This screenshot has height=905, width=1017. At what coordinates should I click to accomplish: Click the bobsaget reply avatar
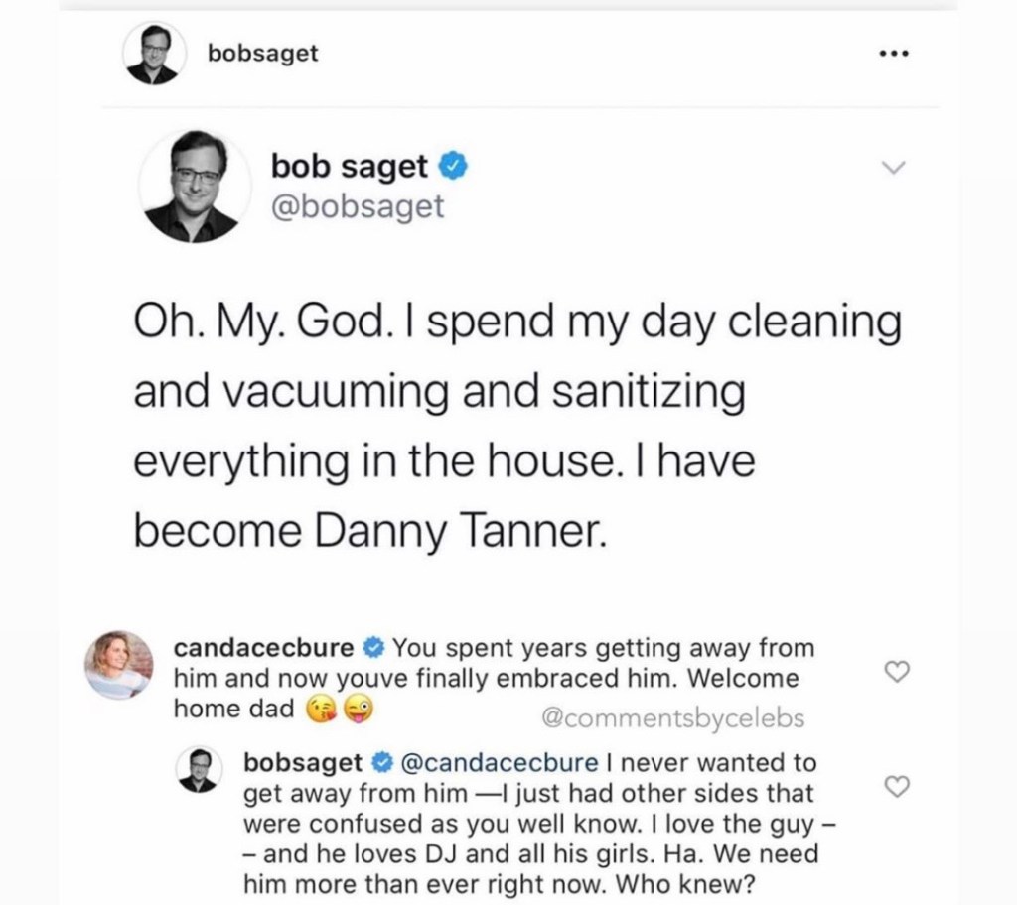click(x=202, y=769)
